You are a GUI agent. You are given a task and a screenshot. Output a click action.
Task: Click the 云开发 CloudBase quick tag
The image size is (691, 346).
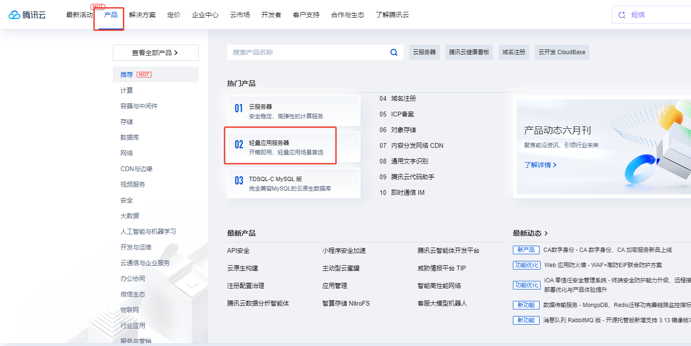click(x=562, y=52)
